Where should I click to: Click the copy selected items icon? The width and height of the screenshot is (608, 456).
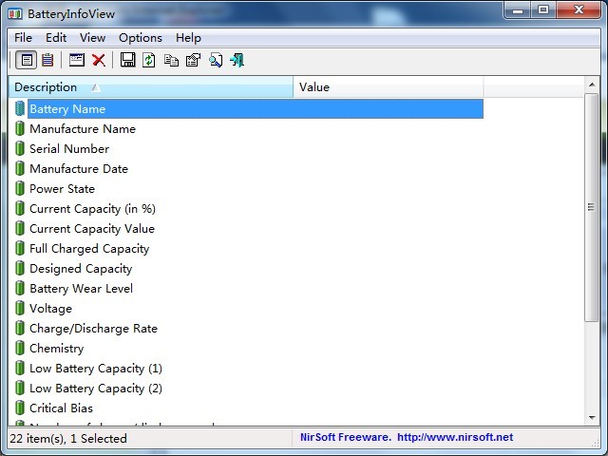pyautogui.click(x=171, y=61)
